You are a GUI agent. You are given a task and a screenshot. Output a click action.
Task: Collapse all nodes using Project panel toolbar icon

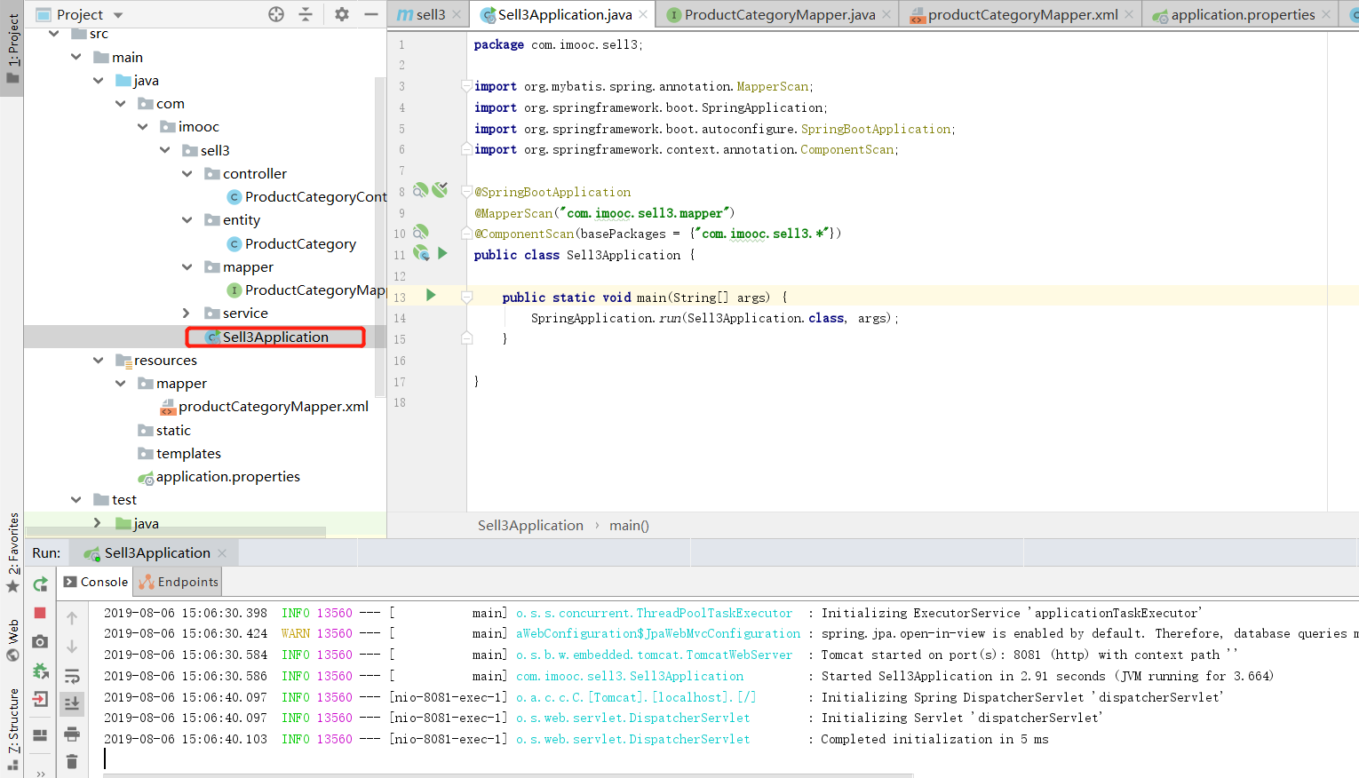pyautogui.click(x=306, y=14)
